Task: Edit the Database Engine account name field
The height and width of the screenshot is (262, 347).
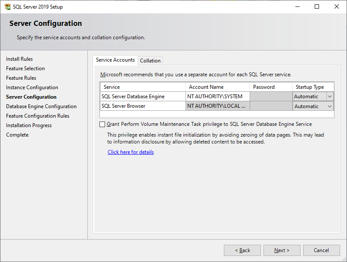Action: 217,96
